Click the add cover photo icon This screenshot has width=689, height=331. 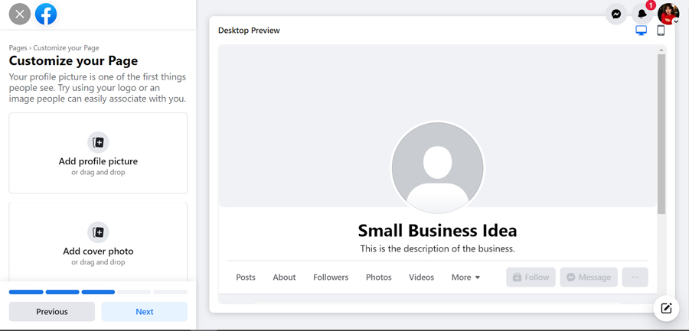click(x=98, y=232)
